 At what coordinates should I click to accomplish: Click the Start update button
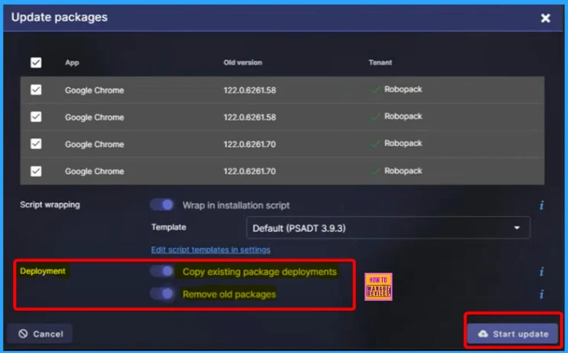pos(512,334)
